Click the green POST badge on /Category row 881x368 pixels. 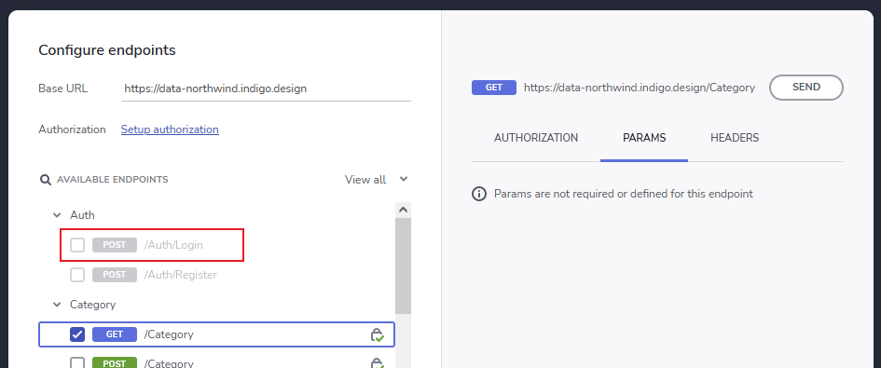115,363
